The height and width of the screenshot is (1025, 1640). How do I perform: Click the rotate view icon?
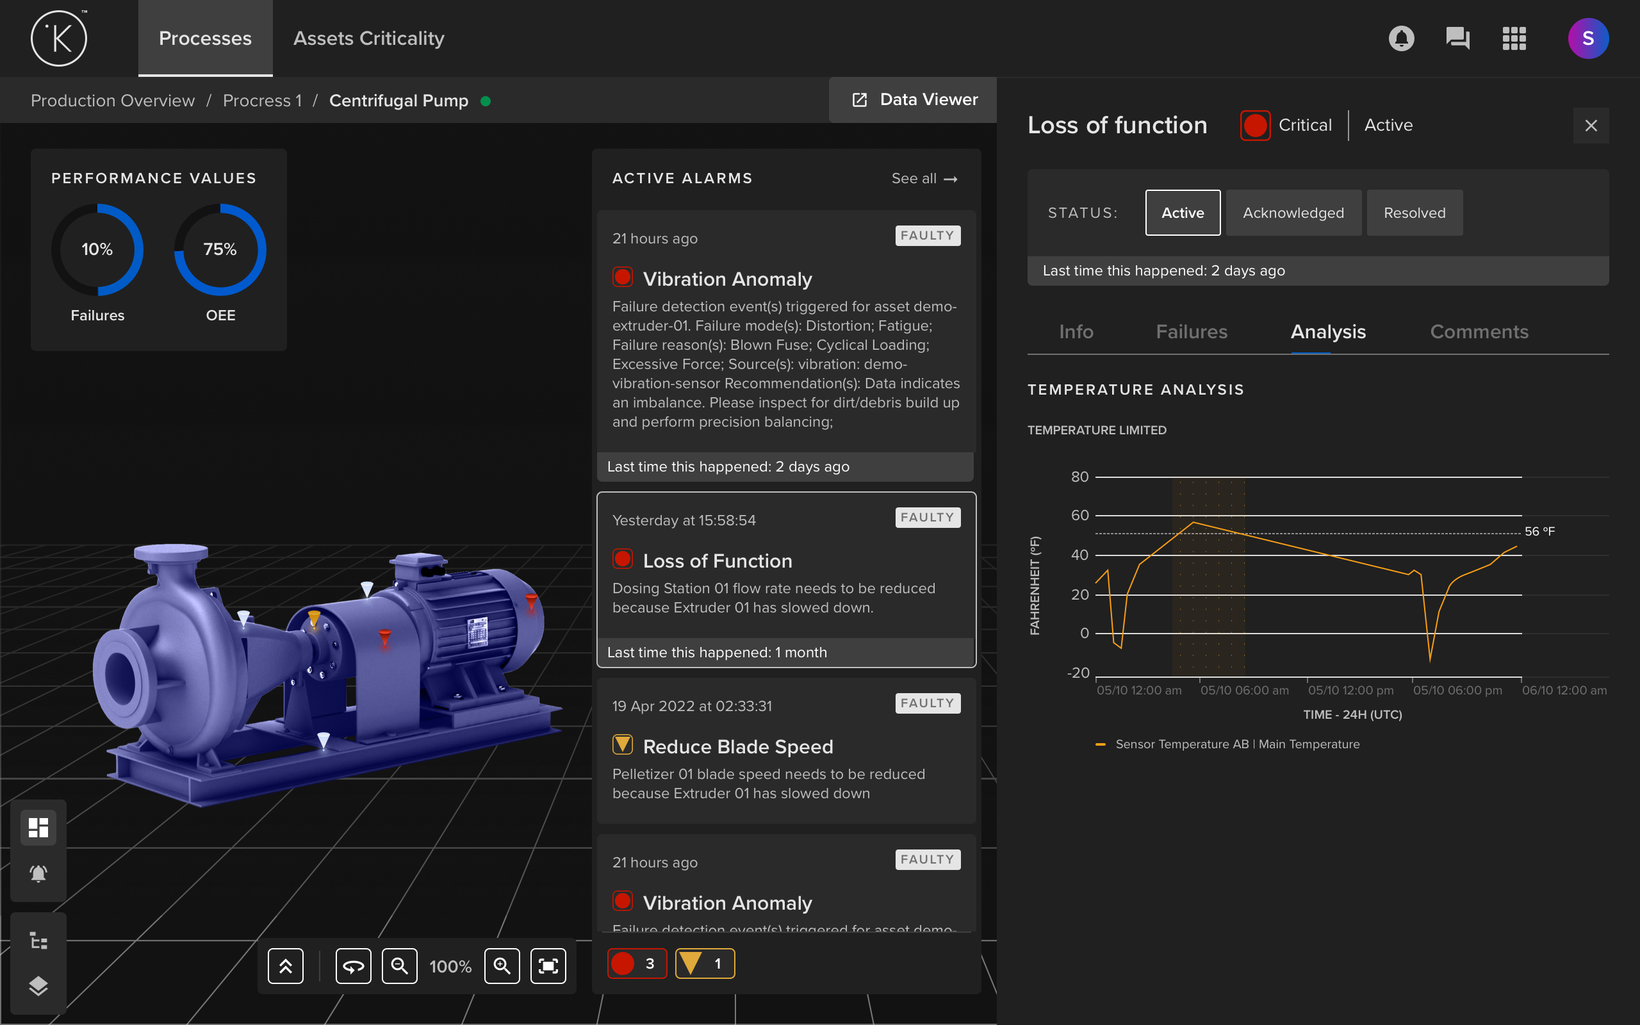coord(353,965)
